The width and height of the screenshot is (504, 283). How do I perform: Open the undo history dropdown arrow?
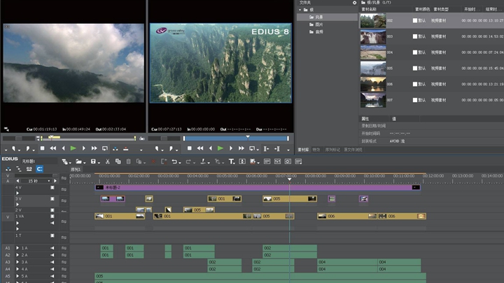(x=179, y=163)
